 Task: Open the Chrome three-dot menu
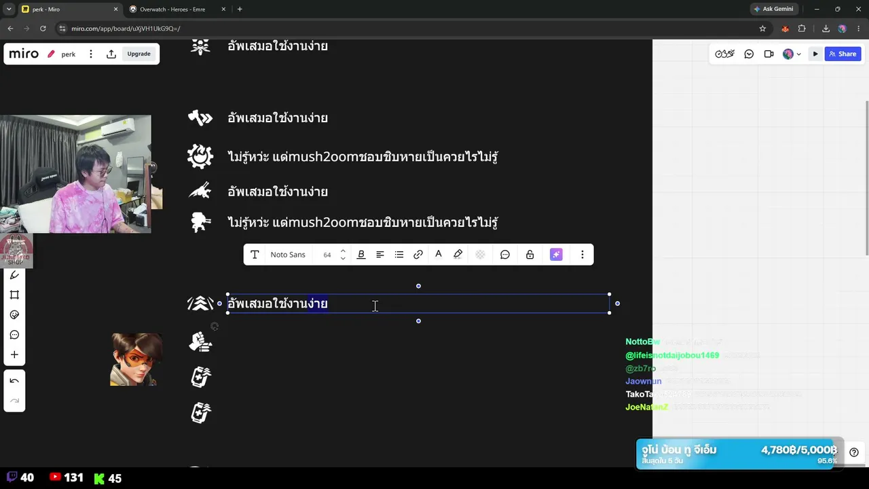[858, 29]
